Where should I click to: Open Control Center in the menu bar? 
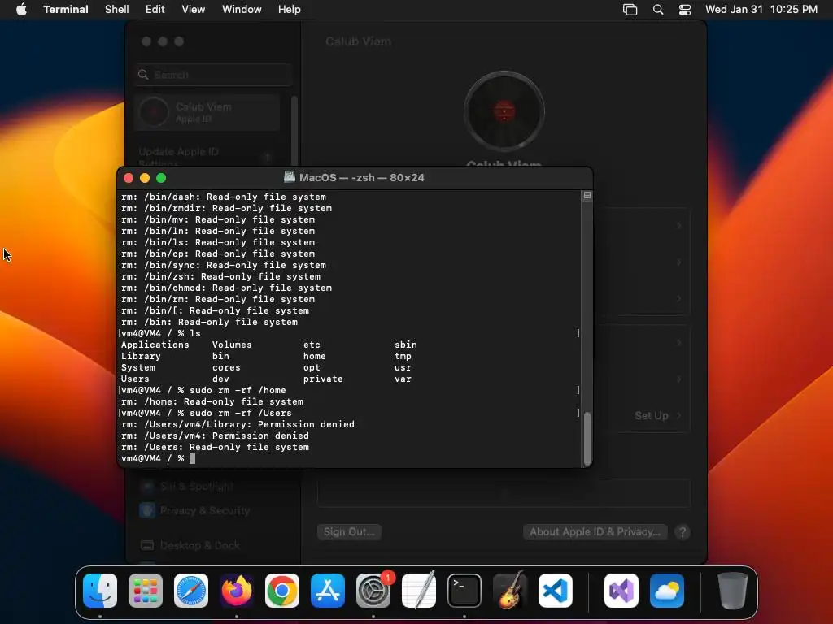click(685, 10)
